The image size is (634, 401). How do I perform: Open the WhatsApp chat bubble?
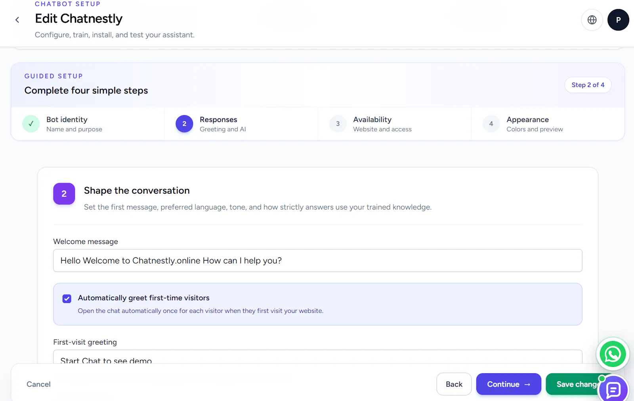(x=613, y=354)
